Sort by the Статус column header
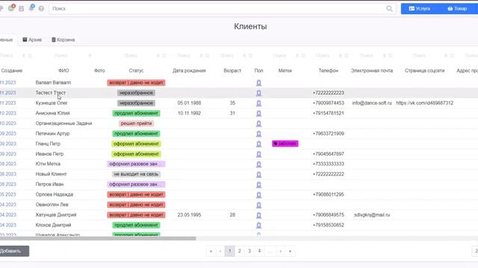This screenshot has width=478, height=268. pyautogui.click(x=136, y=71)
